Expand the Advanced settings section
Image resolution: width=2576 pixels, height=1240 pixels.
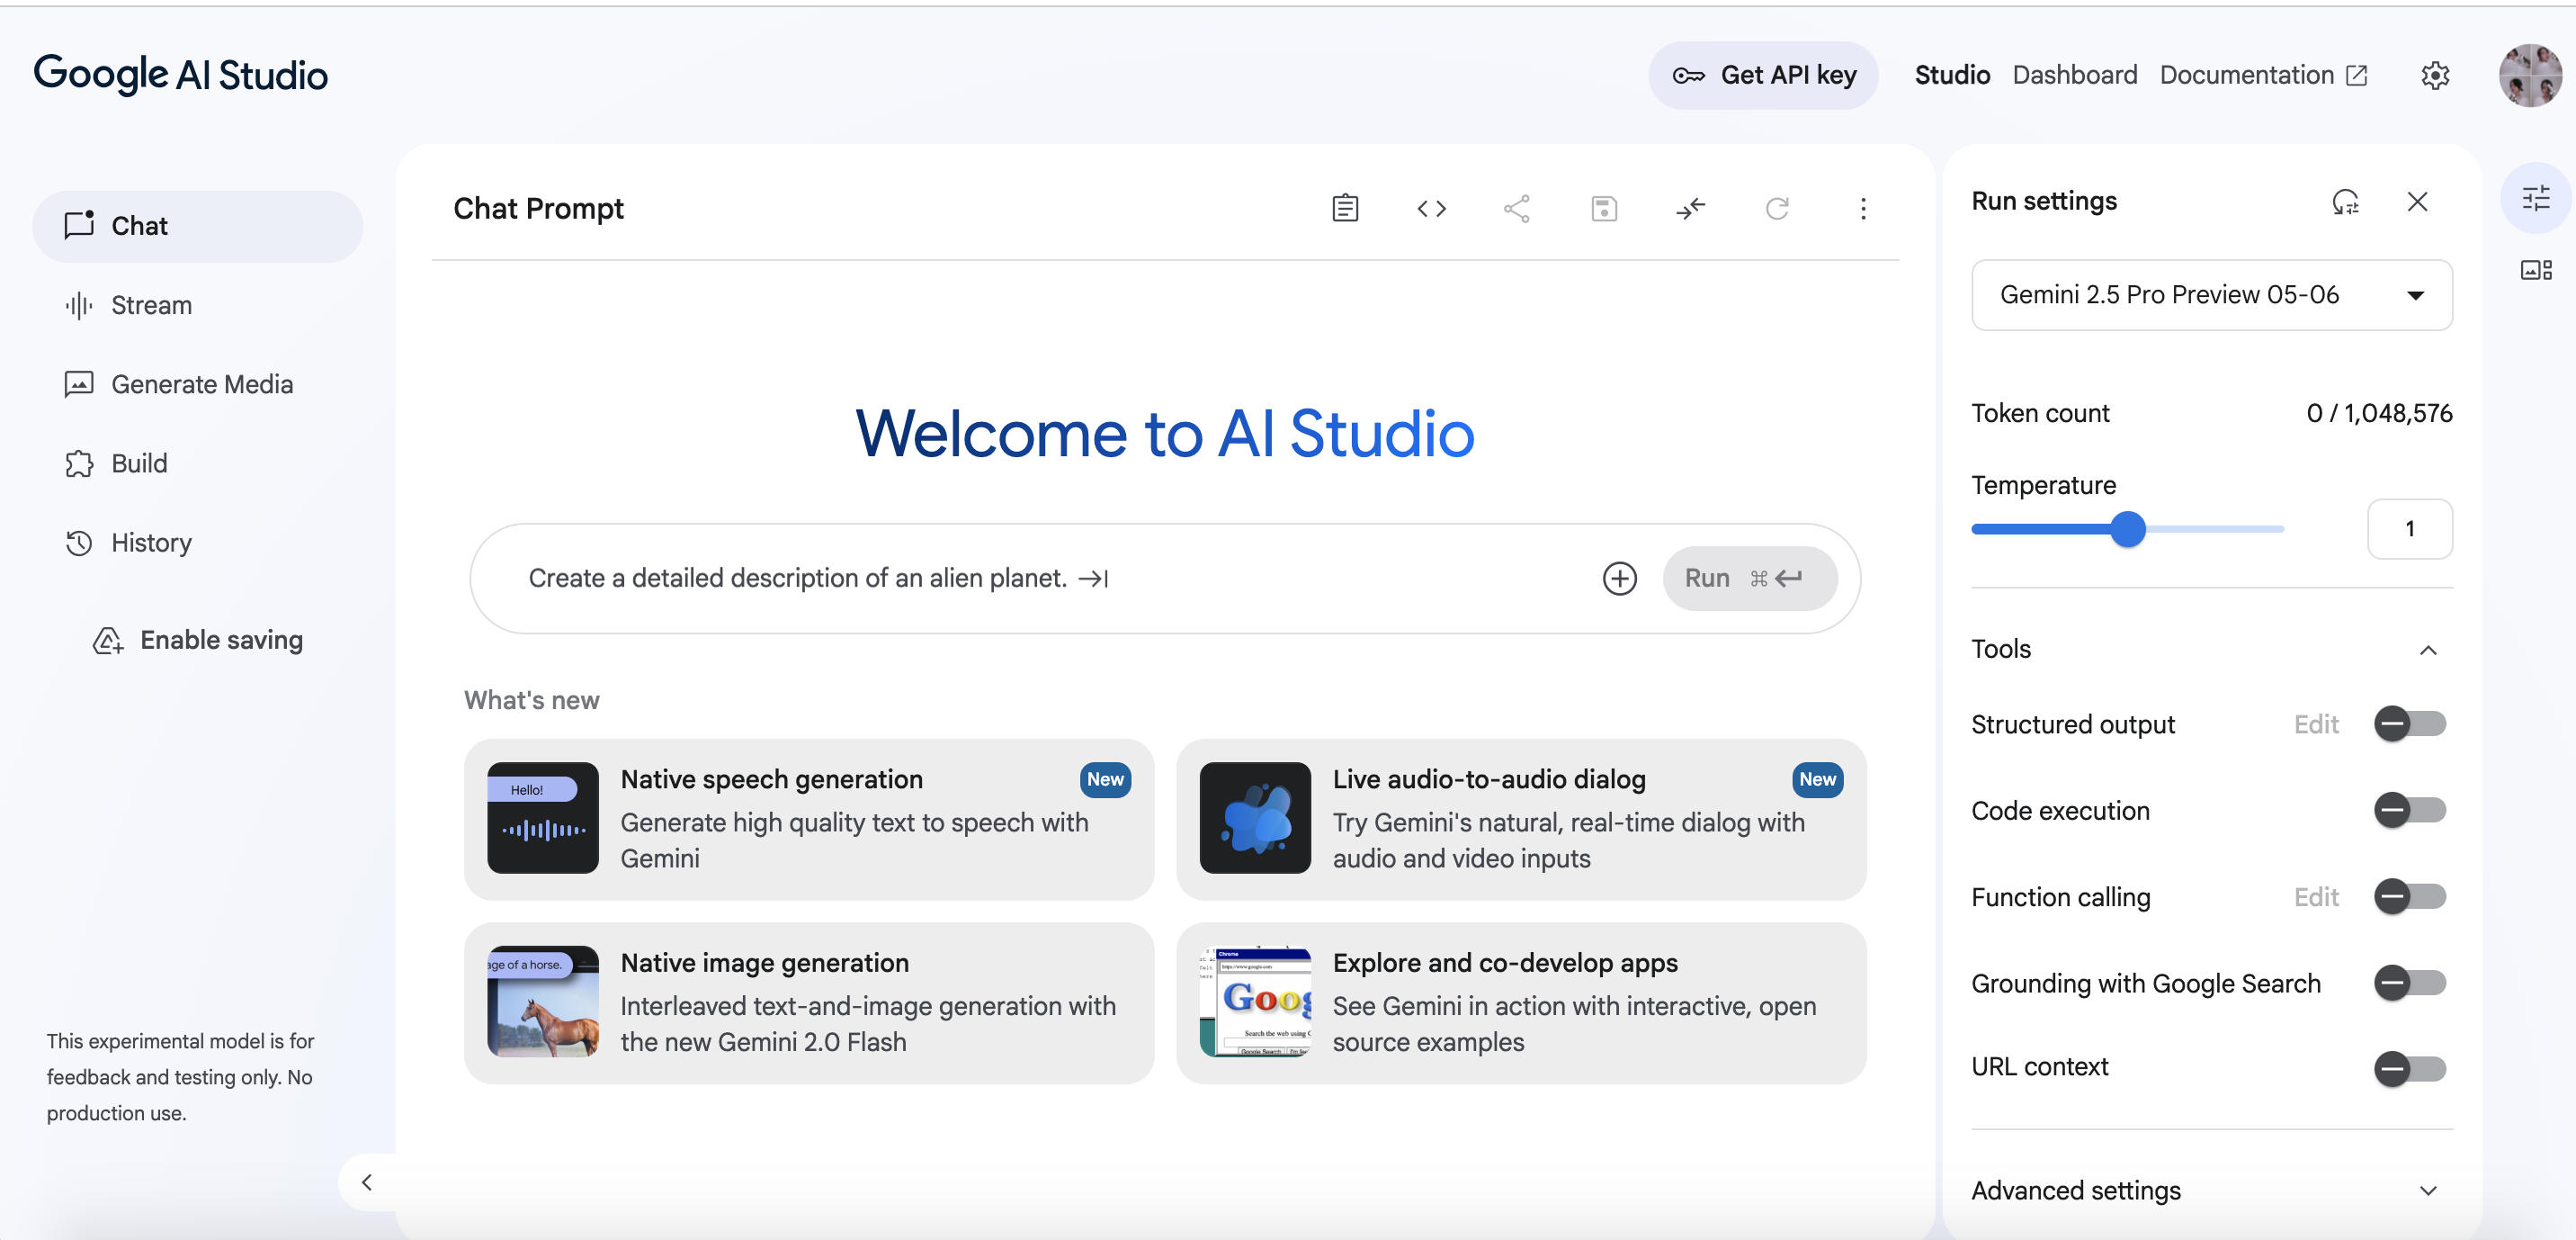2211,1190
